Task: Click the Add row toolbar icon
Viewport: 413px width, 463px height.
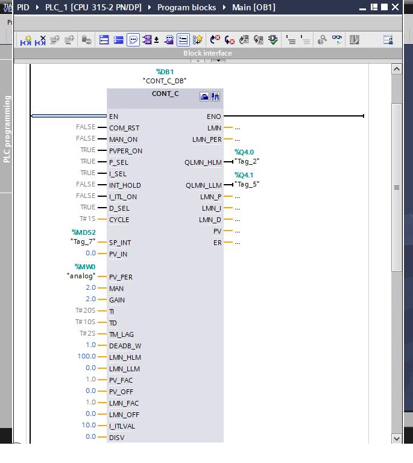Action: coord(69,40)
